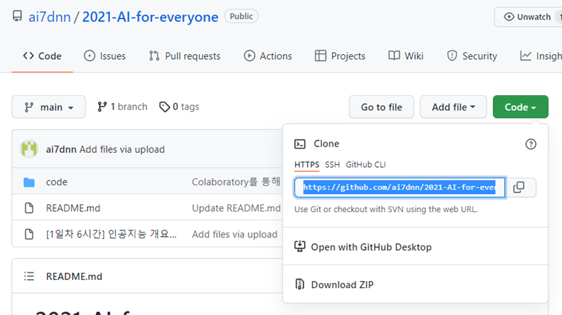Open the README.md file in the list
The height and width of the screenshot is (315, 562).
[73, 208]
